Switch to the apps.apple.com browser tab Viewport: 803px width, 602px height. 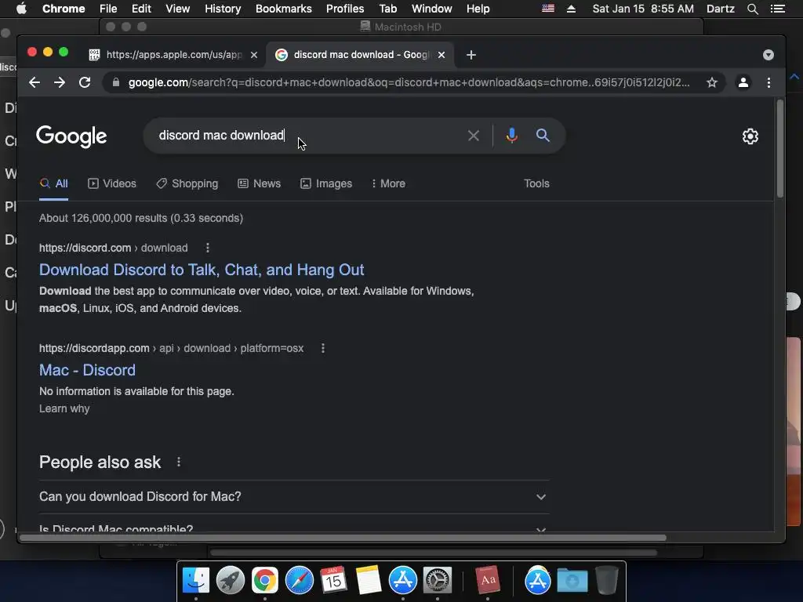point(173,55)
